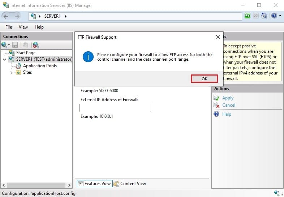The width and height of the screenshot is (284, 197).
Task: Click the Delete Connection icon in Connections
Action: 36,45
